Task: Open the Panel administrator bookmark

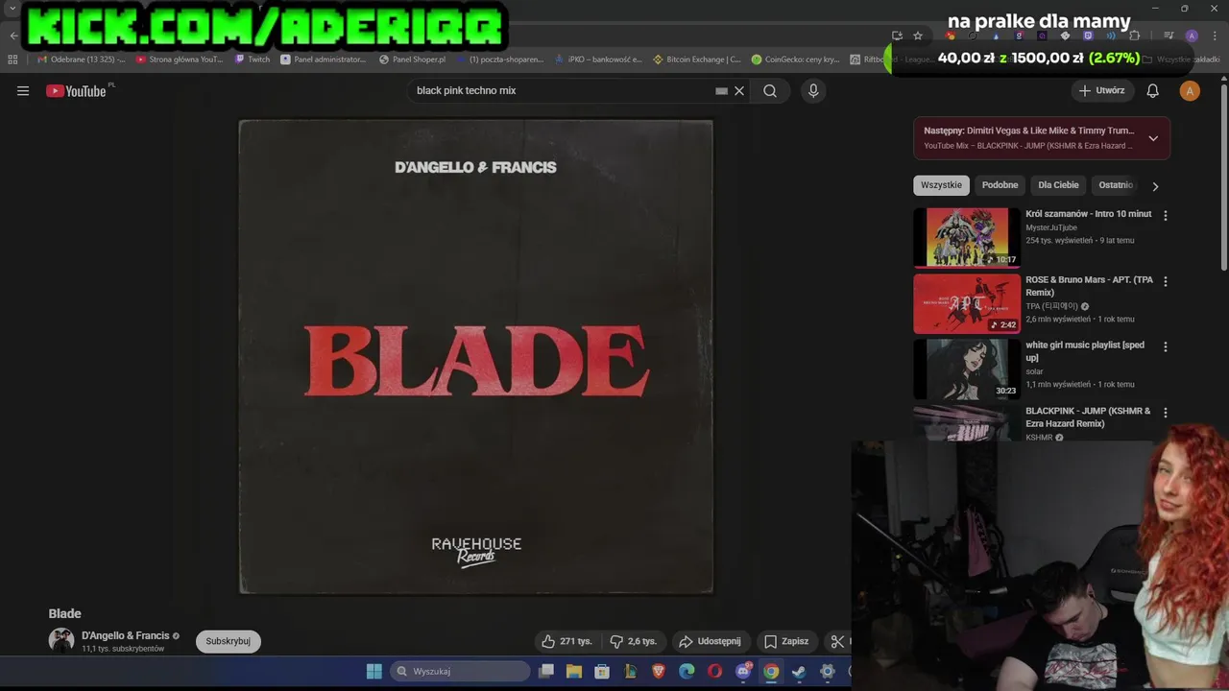Action: 324,60
